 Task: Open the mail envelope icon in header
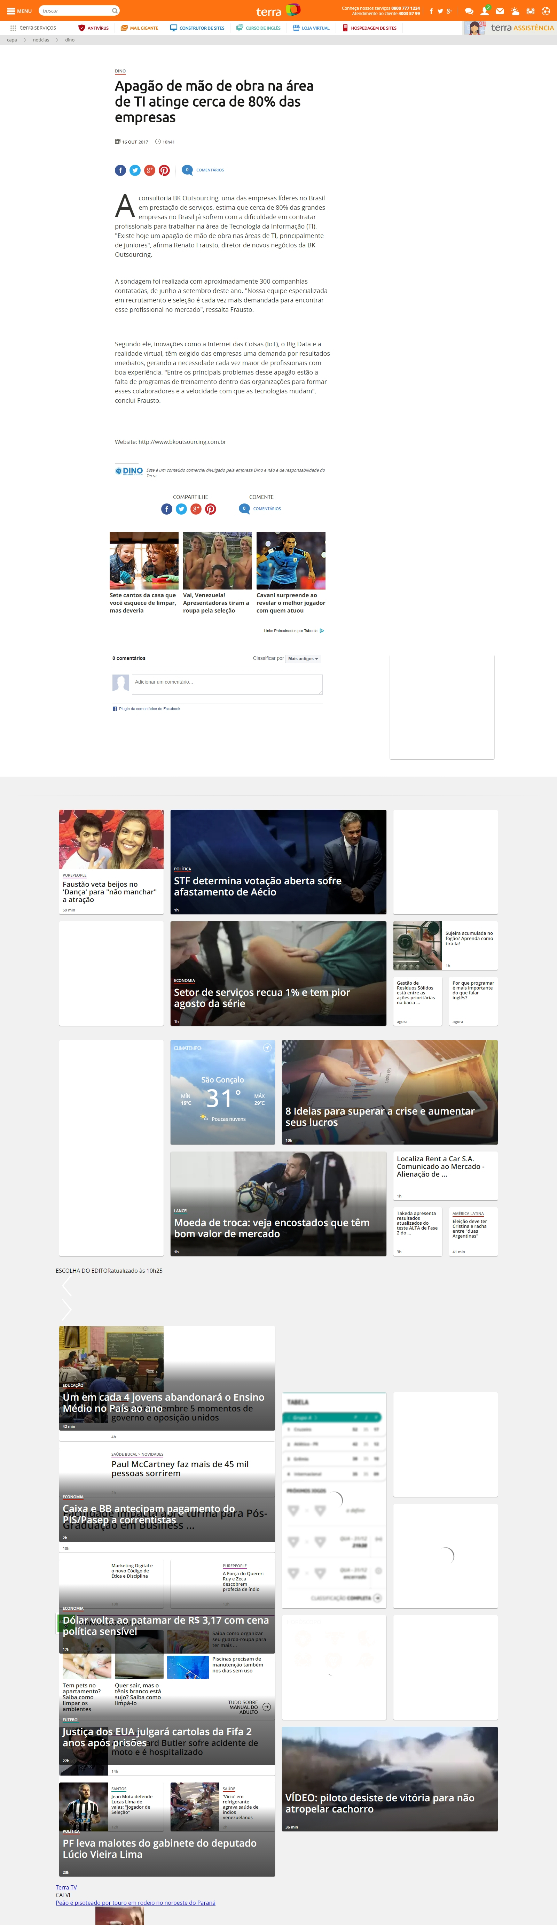500,11
